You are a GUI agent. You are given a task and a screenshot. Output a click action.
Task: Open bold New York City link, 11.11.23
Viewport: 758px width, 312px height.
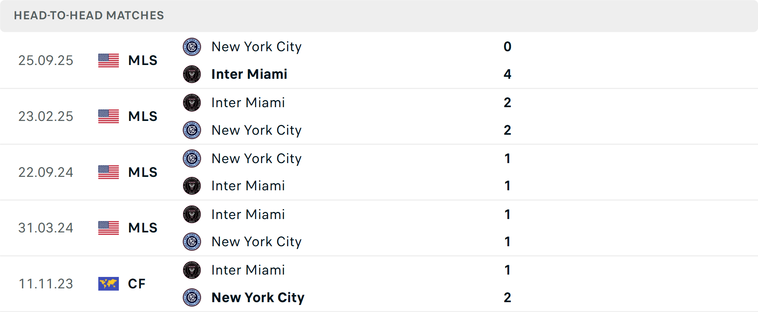pyautogui.click(x=258, y=297)
